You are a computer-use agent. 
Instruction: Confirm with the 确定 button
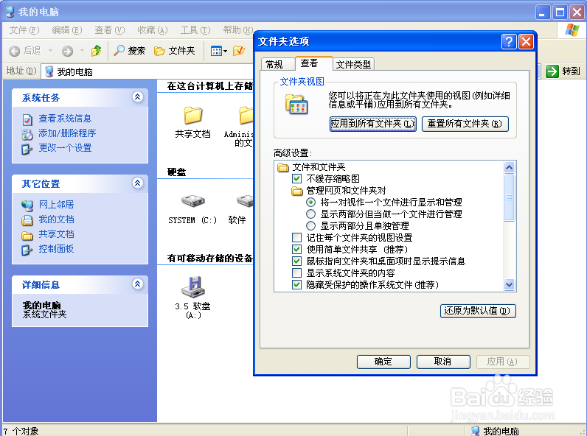[383, 362]
